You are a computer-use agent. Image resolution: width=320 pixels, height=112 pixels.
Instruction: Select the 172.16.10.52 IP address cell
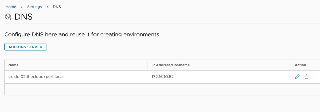[163, 77]
